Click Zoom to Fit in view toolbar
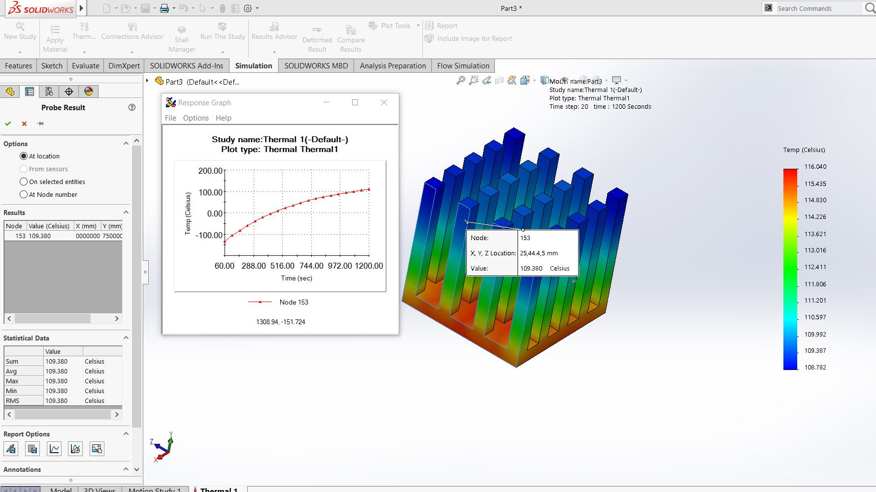This screenshot has width=876, height=492. tap(461, 80)
